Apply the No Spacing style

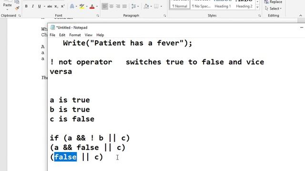[x=201, y=5]
